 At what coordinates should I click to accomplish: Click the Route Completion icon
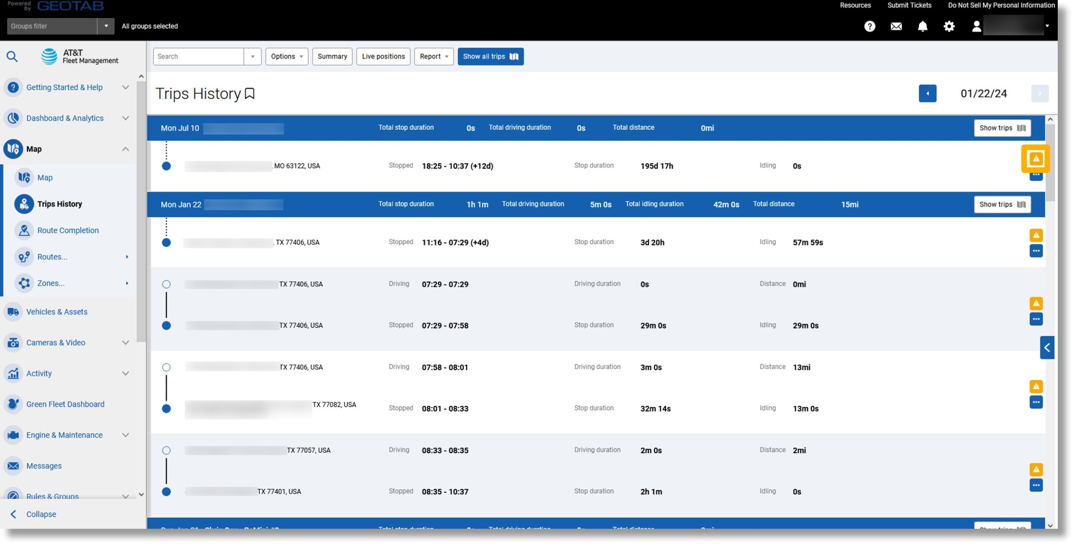point(24,230)
